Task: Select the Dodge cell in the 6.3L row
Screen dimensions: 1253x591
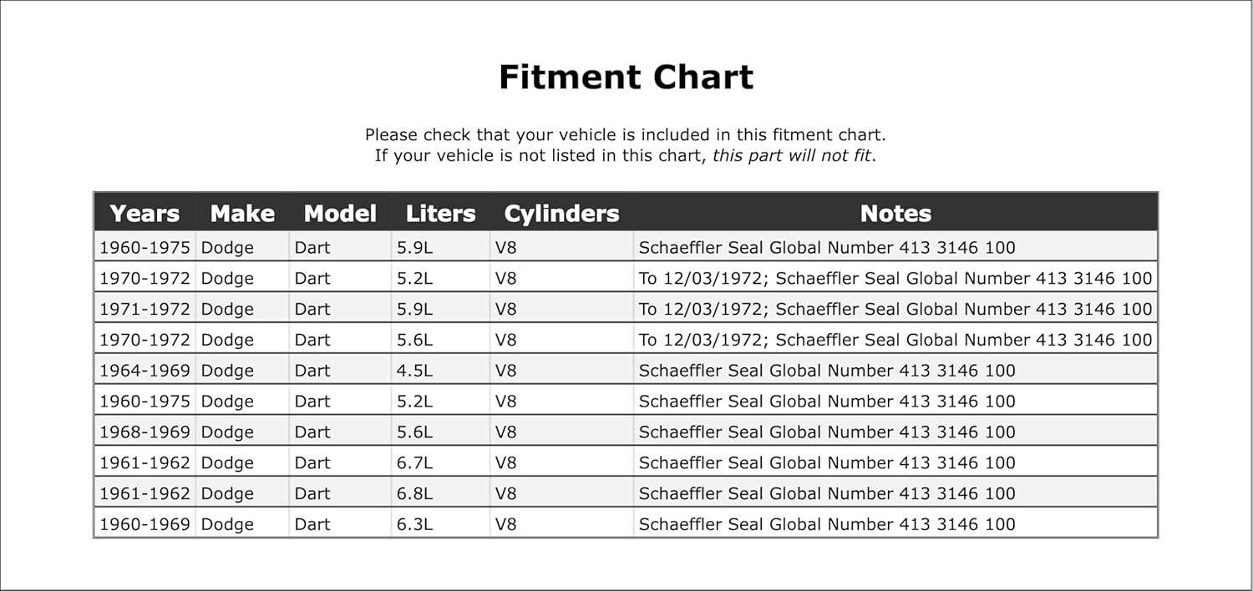Action: pos(227,524)
